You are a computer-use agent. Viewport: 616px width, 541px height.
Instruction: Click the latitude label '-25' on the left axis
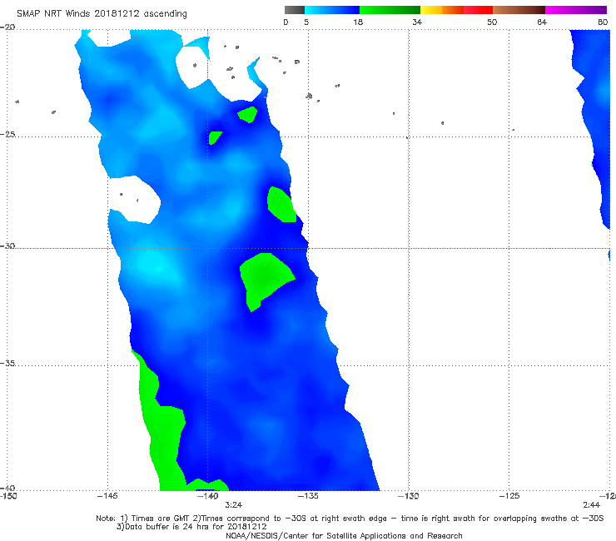[x=7, y=134]
